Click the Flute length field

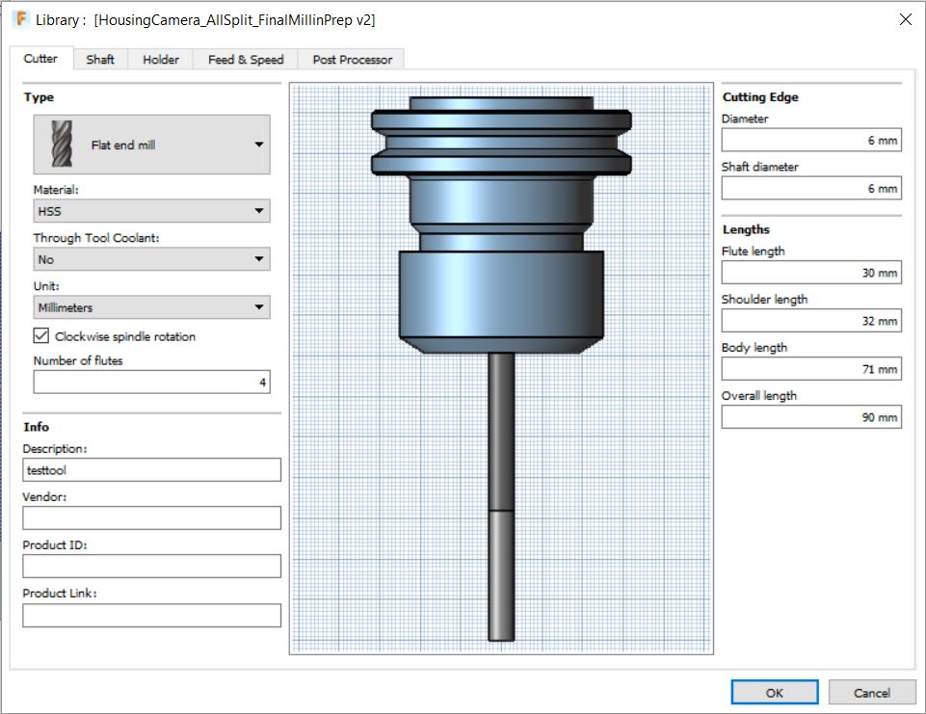[x=811, y=273]
